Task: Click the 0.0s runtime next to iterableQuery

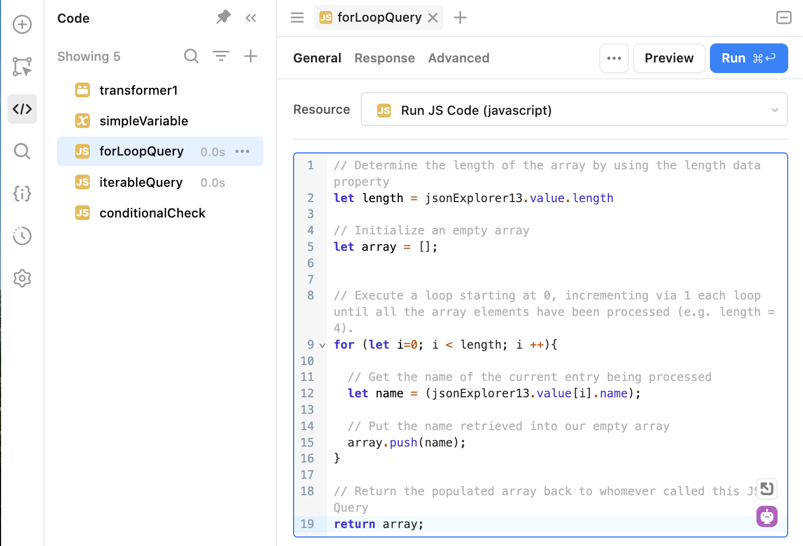Action: pos(213,183)
